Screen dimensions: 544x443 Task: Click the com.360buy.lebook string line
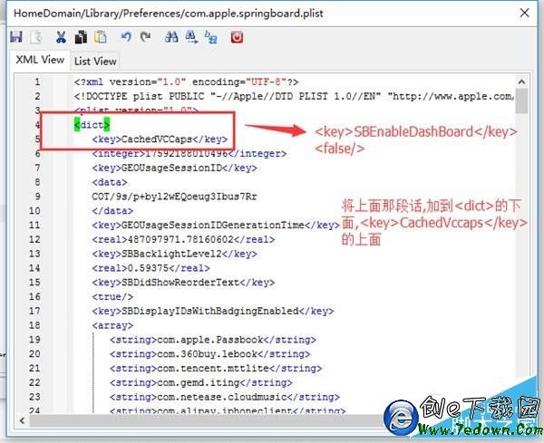pos(210,354)
